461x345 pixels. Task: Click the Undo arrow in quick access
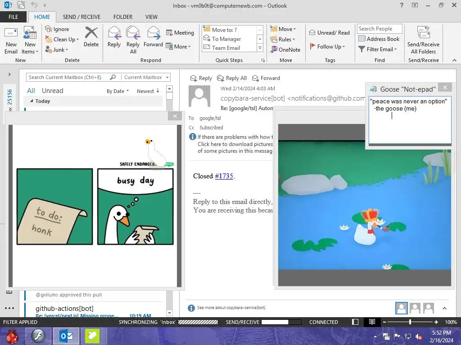click(34, 5)
